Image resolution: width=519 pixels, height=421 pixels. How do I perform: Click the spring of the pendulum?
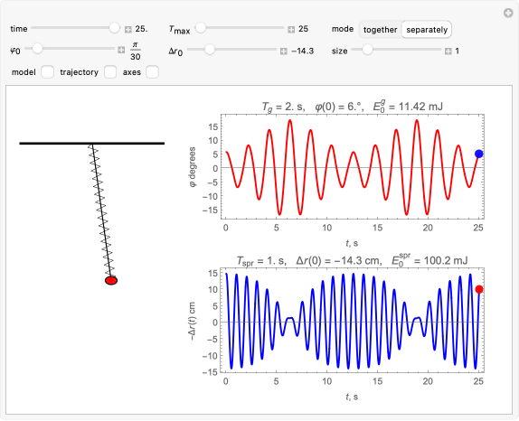click(101, 210)
